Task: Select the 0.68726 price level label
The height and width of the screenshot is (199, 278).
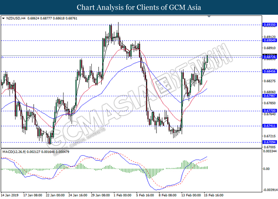Action: coord(270,57)
